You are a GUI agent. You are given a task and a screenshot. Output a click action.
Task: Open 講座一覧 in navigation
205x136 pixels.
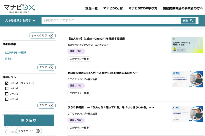(x=91, y=8)
